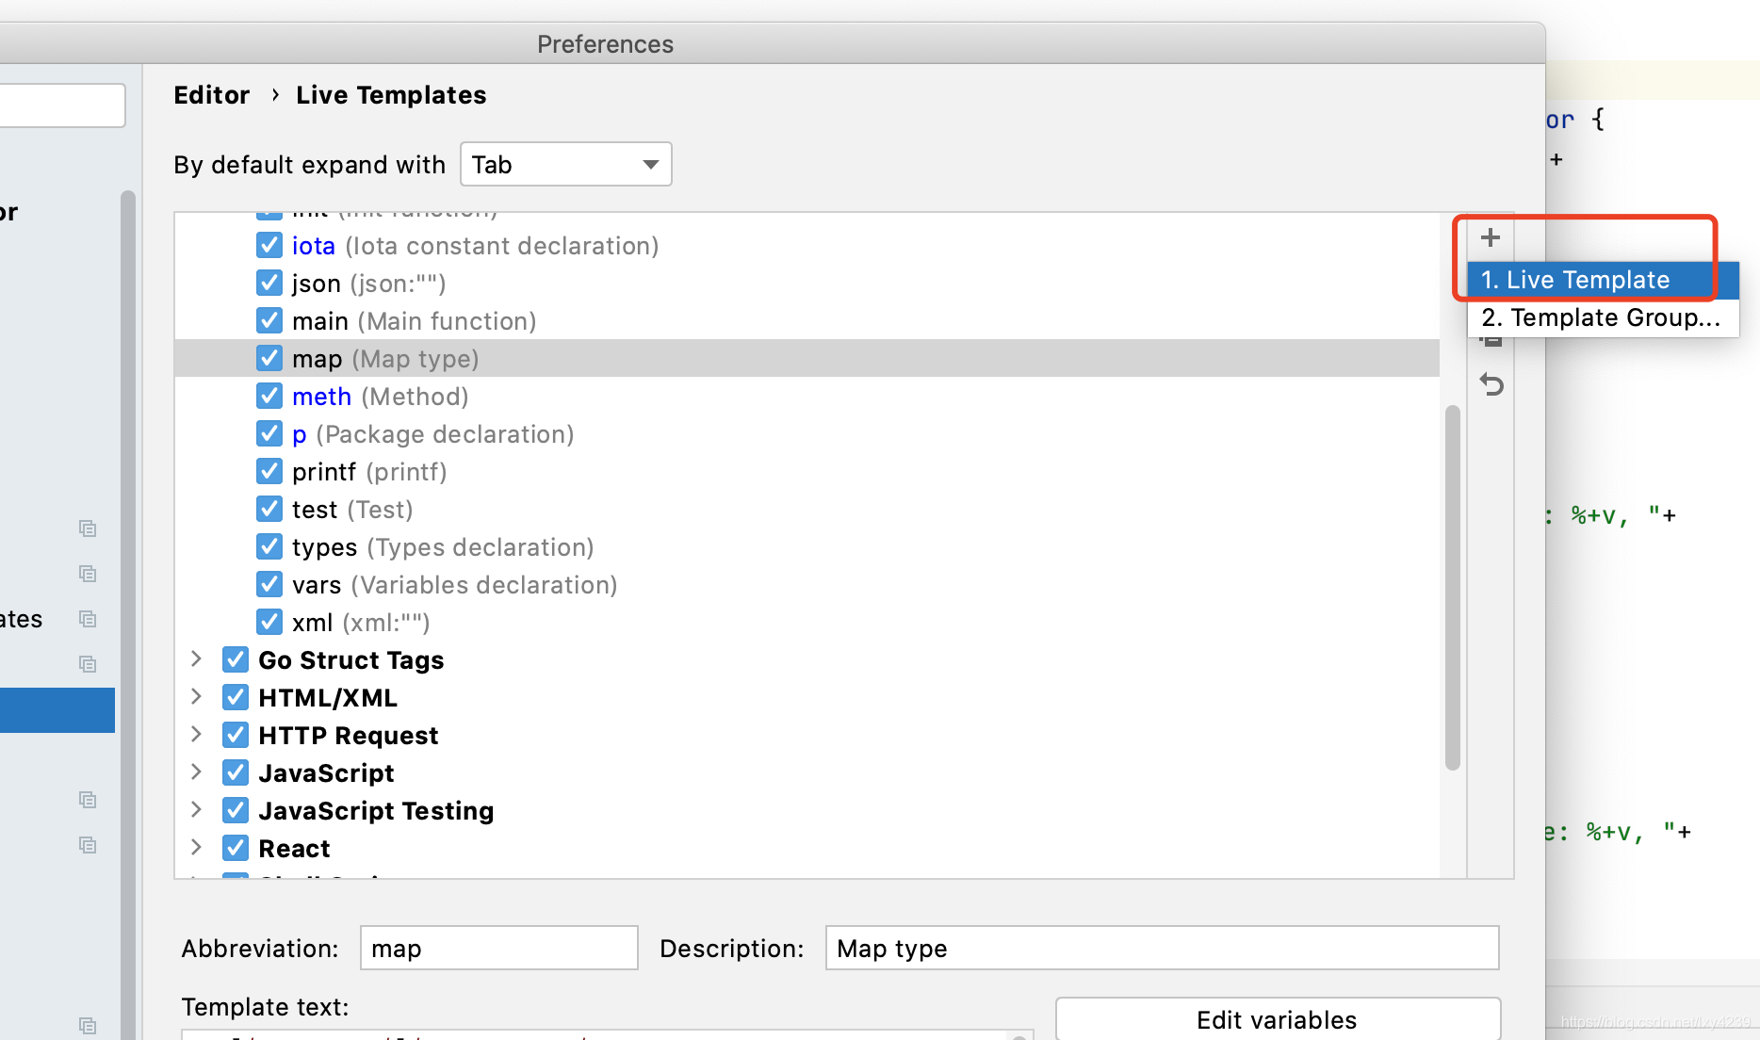The width and height of the screenshot is (1760, 1040).
Task: Click the plus add template icon
Action: click(x=1491, y=237)
